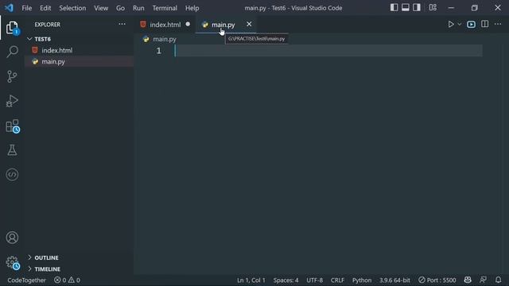Open the Explorer view in activity bar

pos(12,28)
